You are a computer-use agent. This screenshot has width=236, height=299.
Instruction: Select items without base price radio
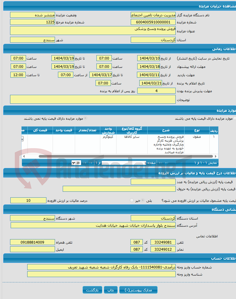coord(85,118)
